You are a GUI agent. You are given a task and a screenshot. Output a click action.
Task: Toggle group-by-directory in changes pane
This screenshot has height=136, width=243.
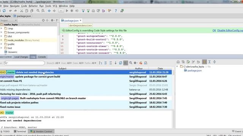pos(204,62)
